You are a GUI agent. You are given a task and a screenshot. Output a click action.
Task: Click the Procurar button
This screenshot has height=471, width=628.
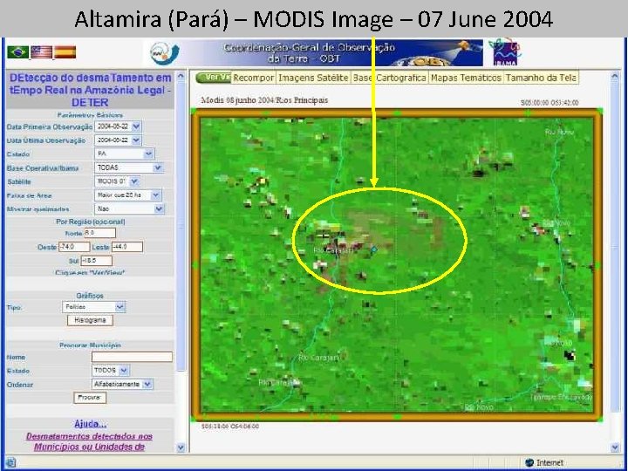coord(90,398)
